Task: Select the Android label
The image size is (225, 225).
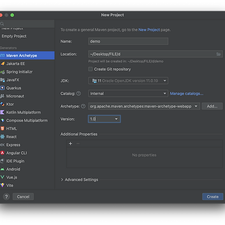Action: pyautogui.click(x=13, y=169)
